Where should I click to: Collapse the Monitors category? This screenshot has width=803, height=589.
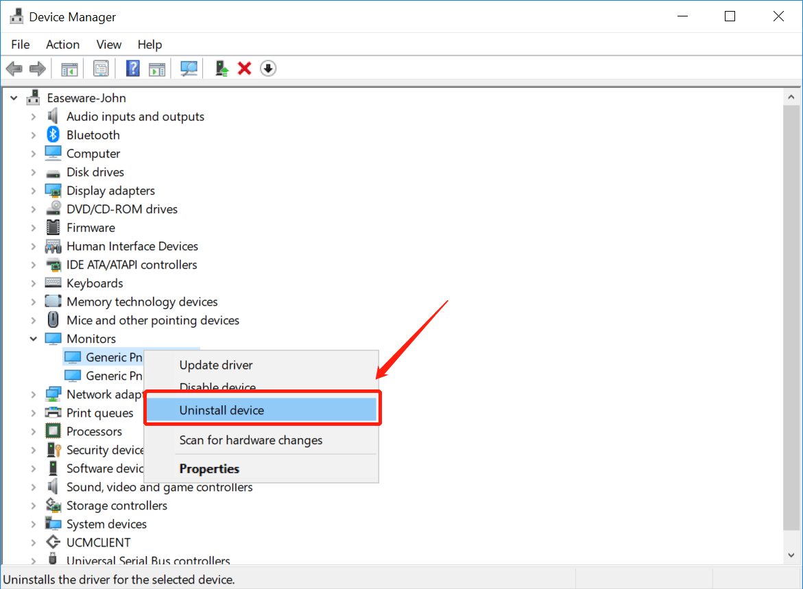(33, 339)
